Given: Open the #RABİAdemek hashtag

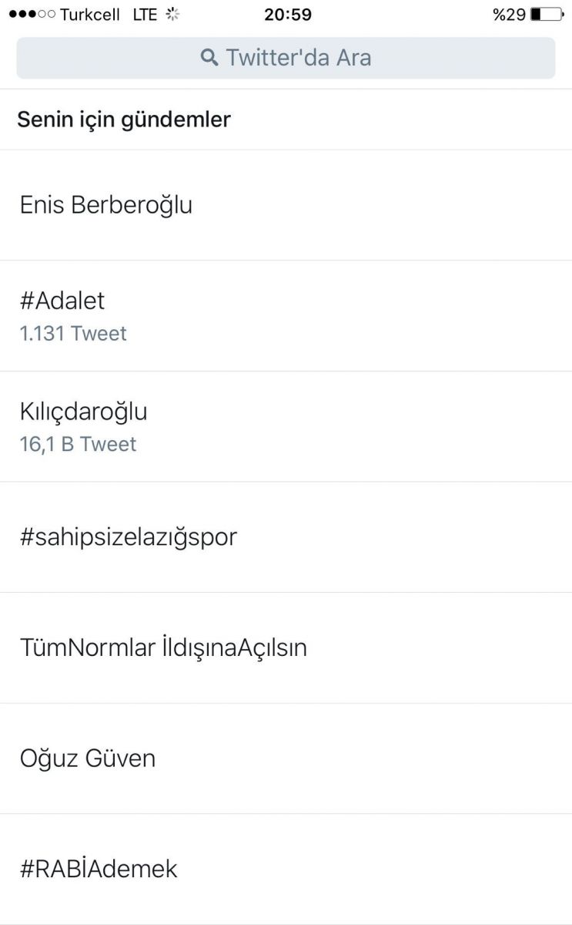Looking at the screenshot, I should point(99,869).
